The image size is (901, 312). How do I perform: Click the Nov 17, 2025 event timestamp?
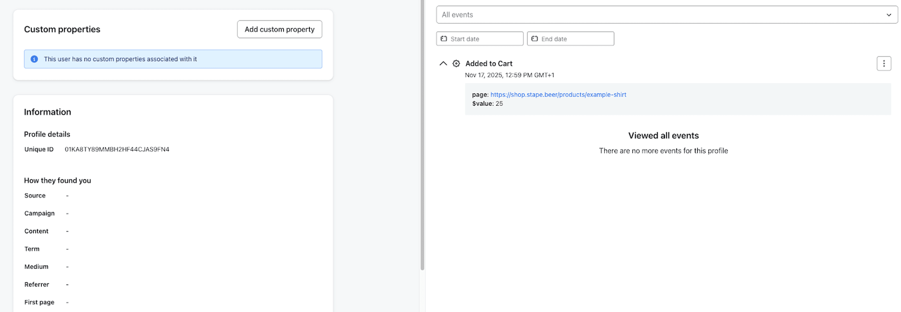pyautogui.click(x=509, y=75)
